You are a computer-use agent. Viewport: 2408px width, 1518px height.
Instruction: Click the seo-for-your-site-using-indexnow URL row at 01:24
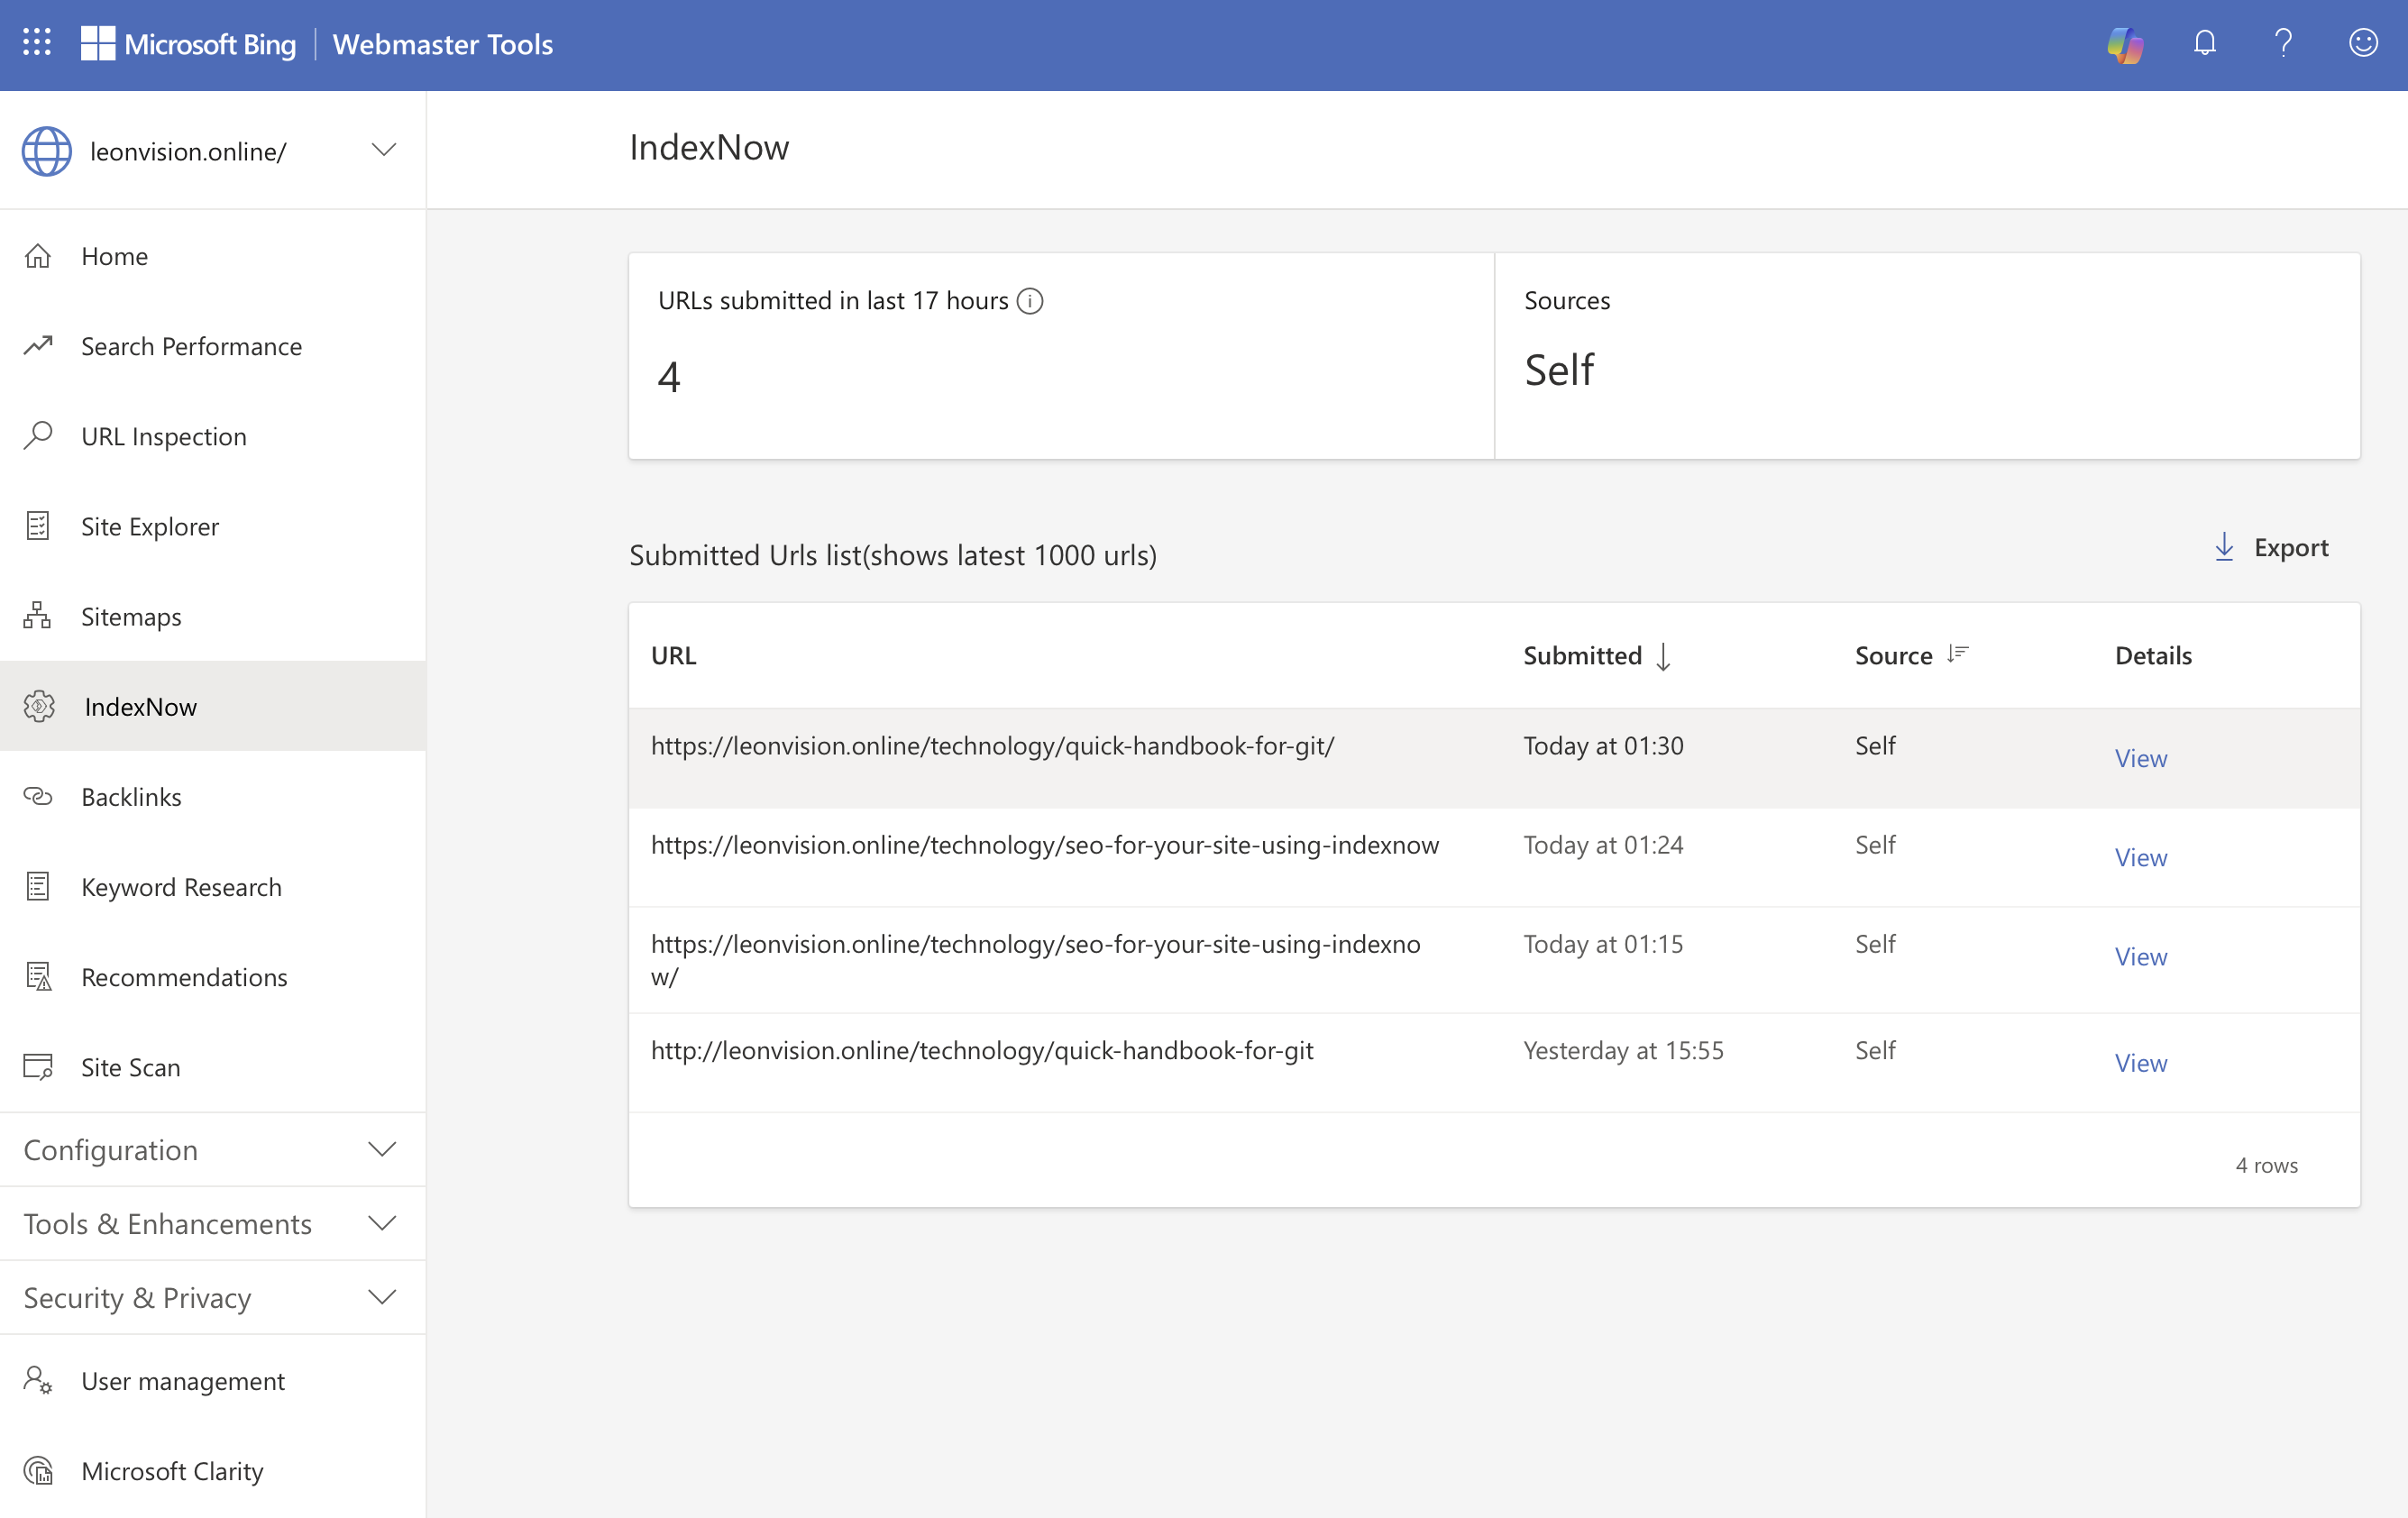[x=1044, y=845]
